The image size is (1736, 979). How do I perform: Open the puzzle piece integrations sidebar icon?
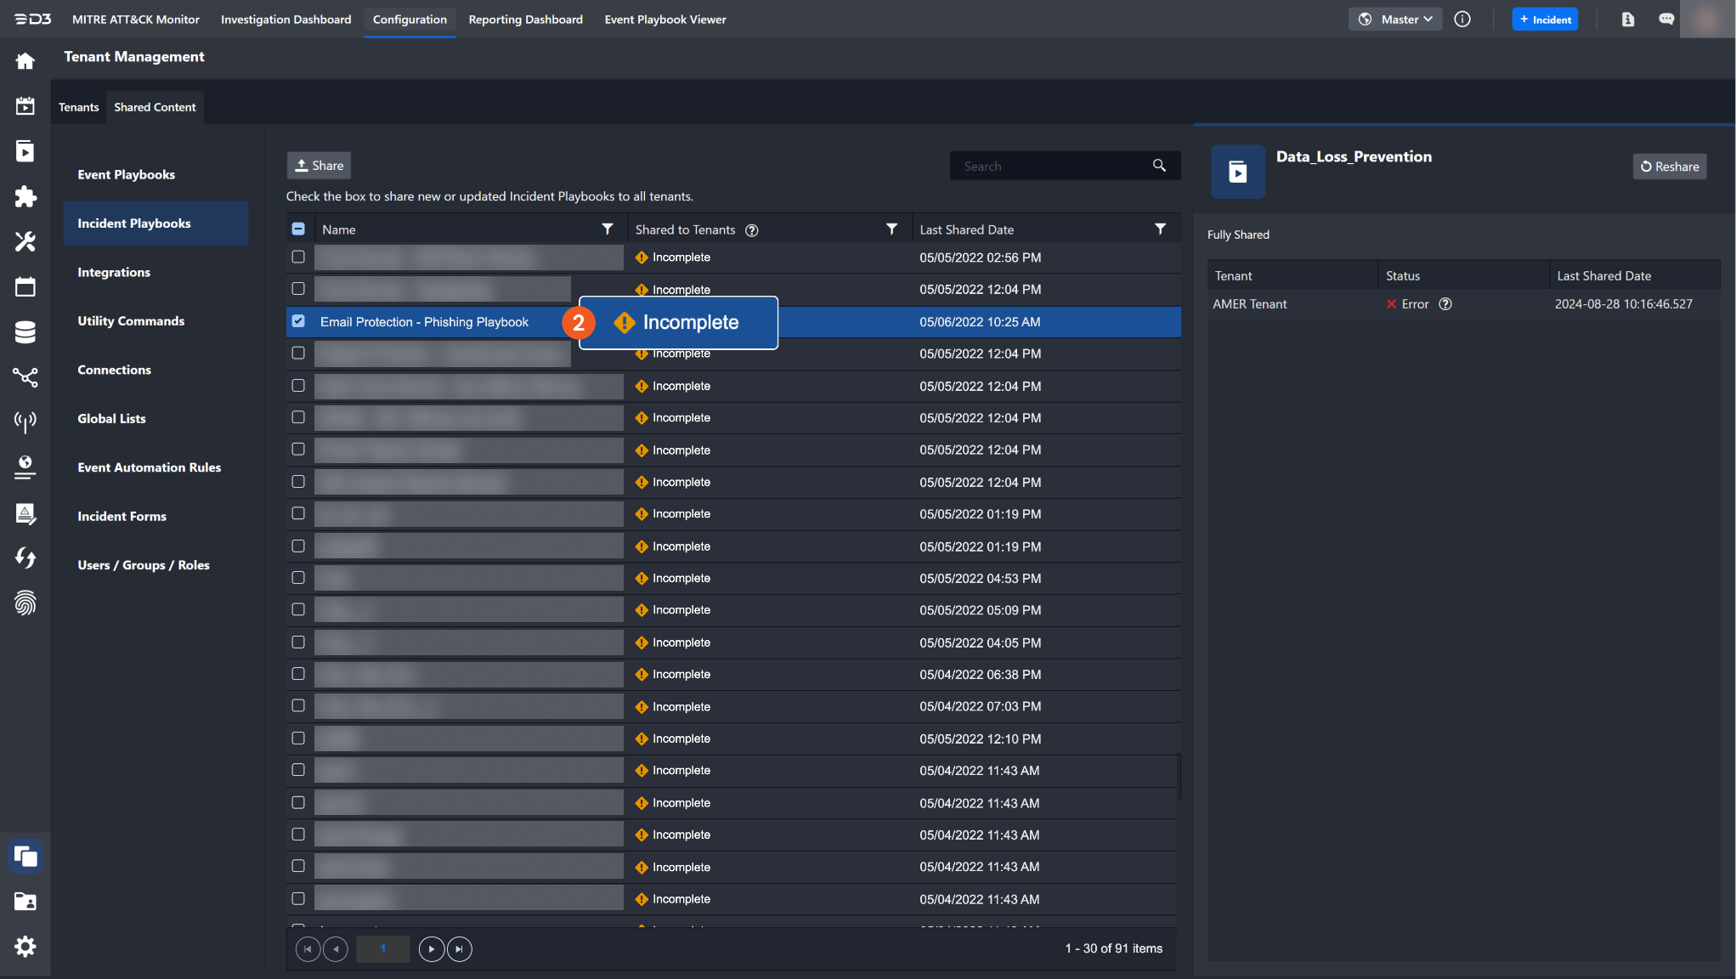tap(25, 196)
